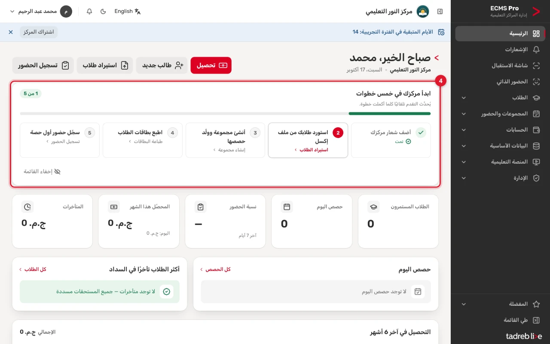The image size is (550, 344).
Task: Open الإشعارات in the sidebar
Action: point(500,49)
